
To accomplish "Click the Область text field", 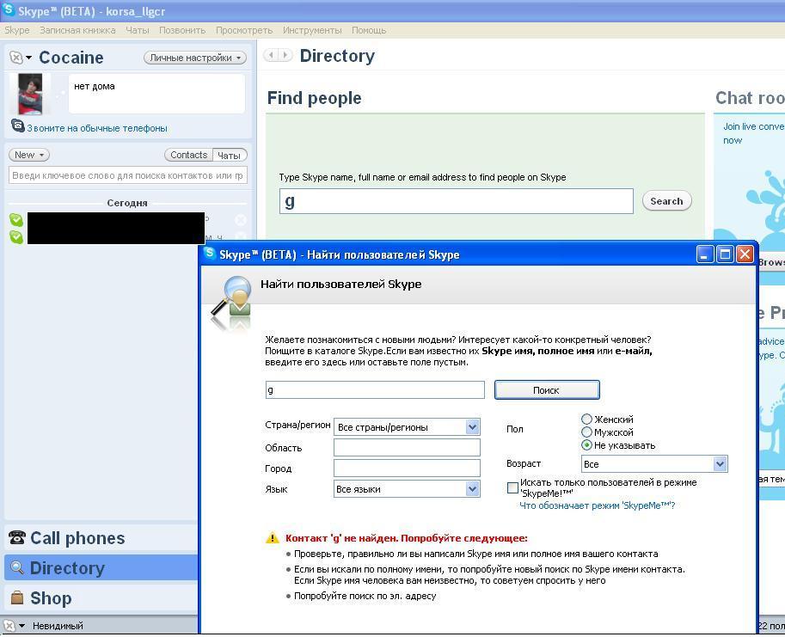I will [407, 447].
